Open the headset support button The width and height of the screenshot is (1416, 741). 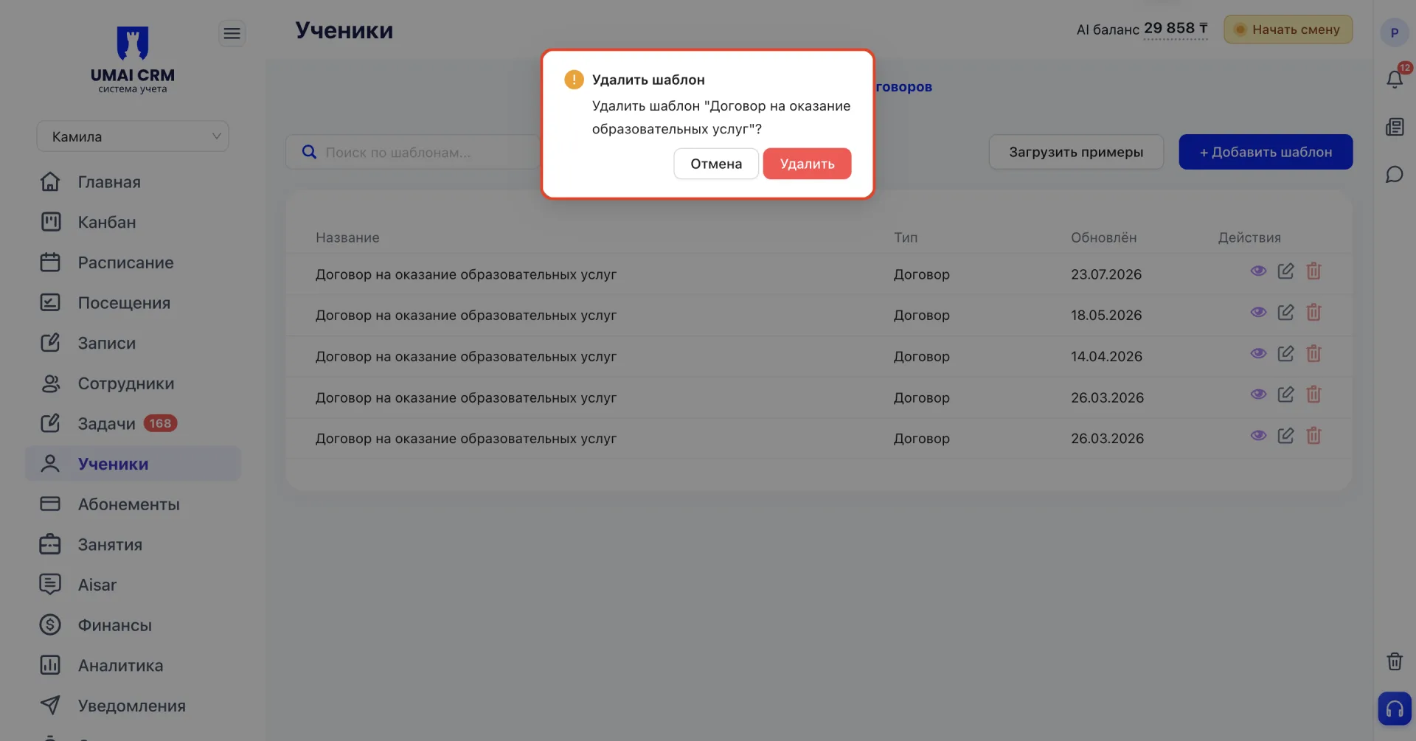click(x=1395, y=709)
